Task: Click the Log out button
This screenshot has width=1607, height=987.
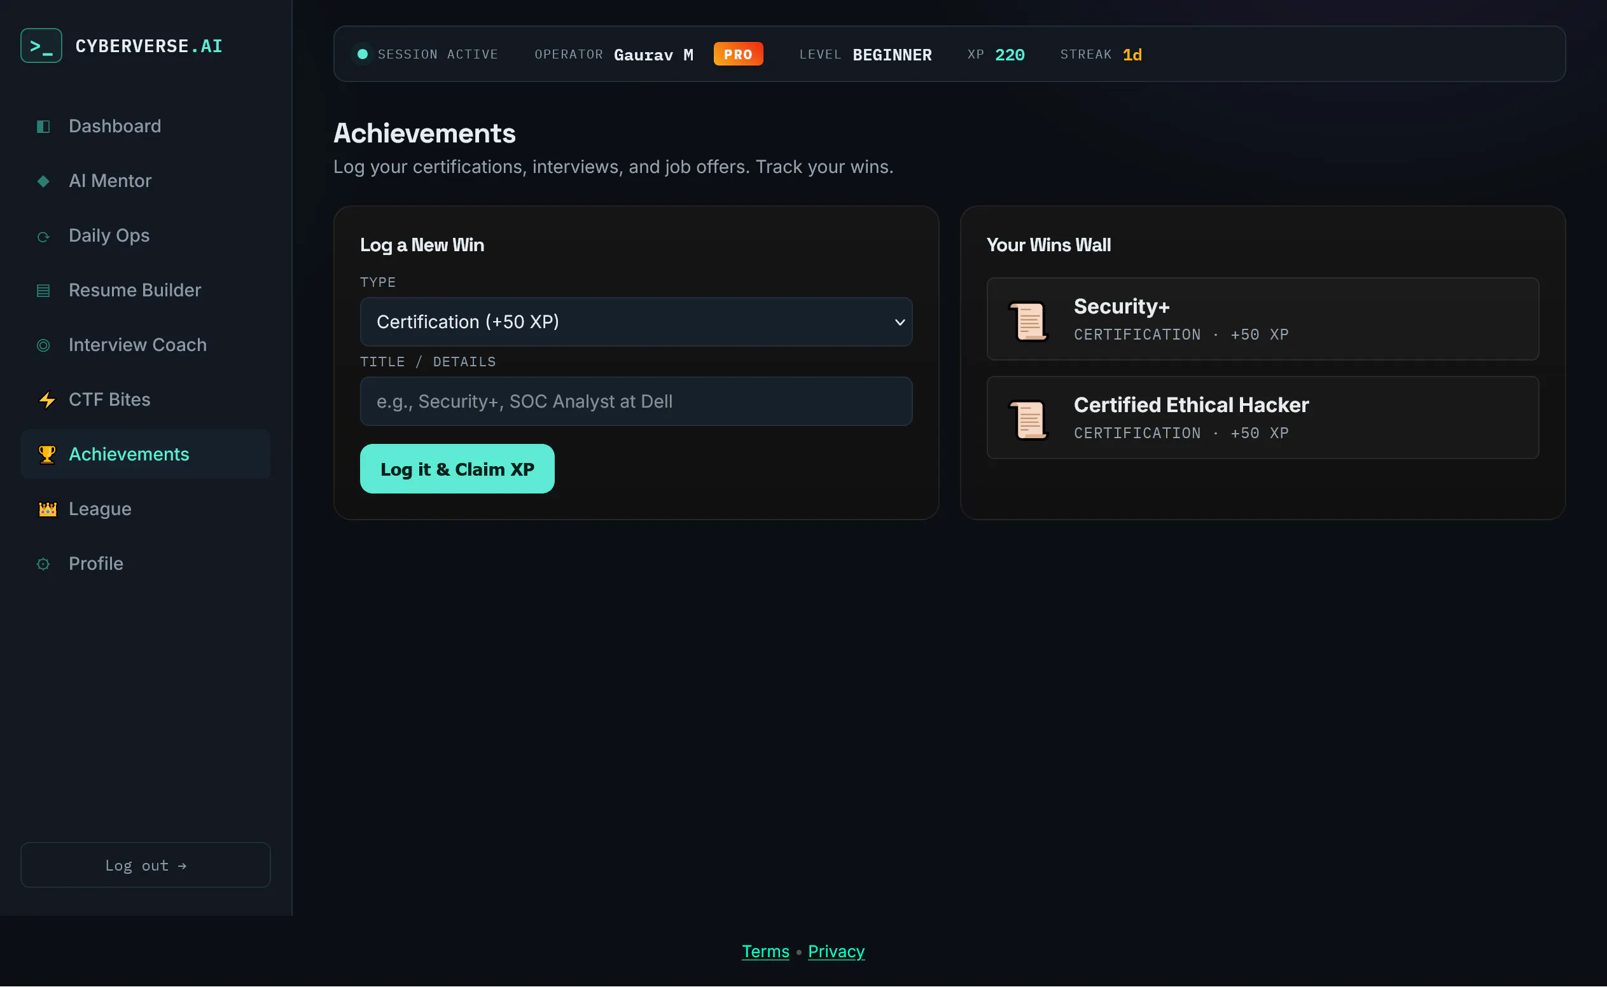Action: coord(146,866)
